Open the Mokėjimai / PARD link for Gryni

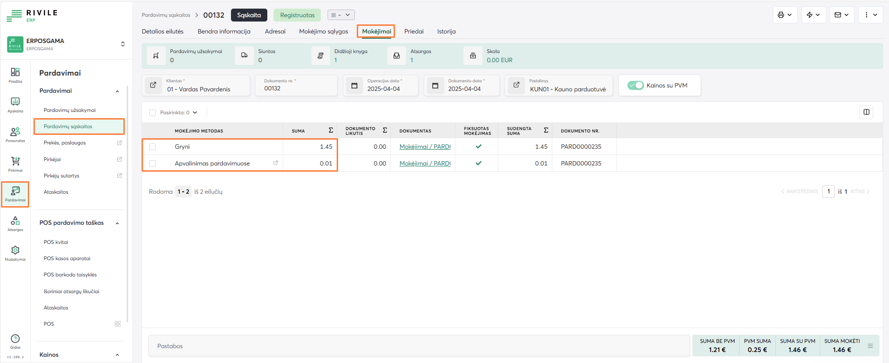(x=425, y=147)
